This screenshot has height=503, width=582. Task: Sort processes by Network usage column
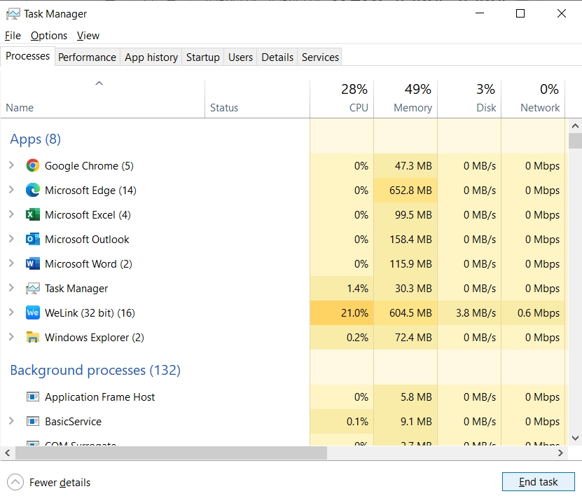[x=534, y=99]
